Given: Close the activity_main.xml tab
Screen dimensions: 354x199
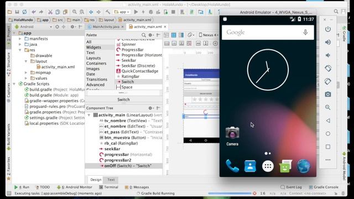Looking at the screenshot, I should (165, 27).
